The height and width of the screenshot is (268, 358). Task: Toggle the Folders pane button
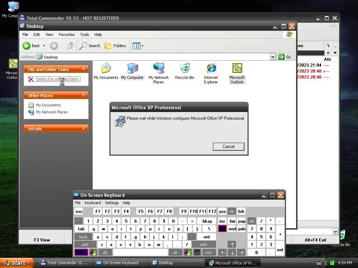(x=115, y=46)
